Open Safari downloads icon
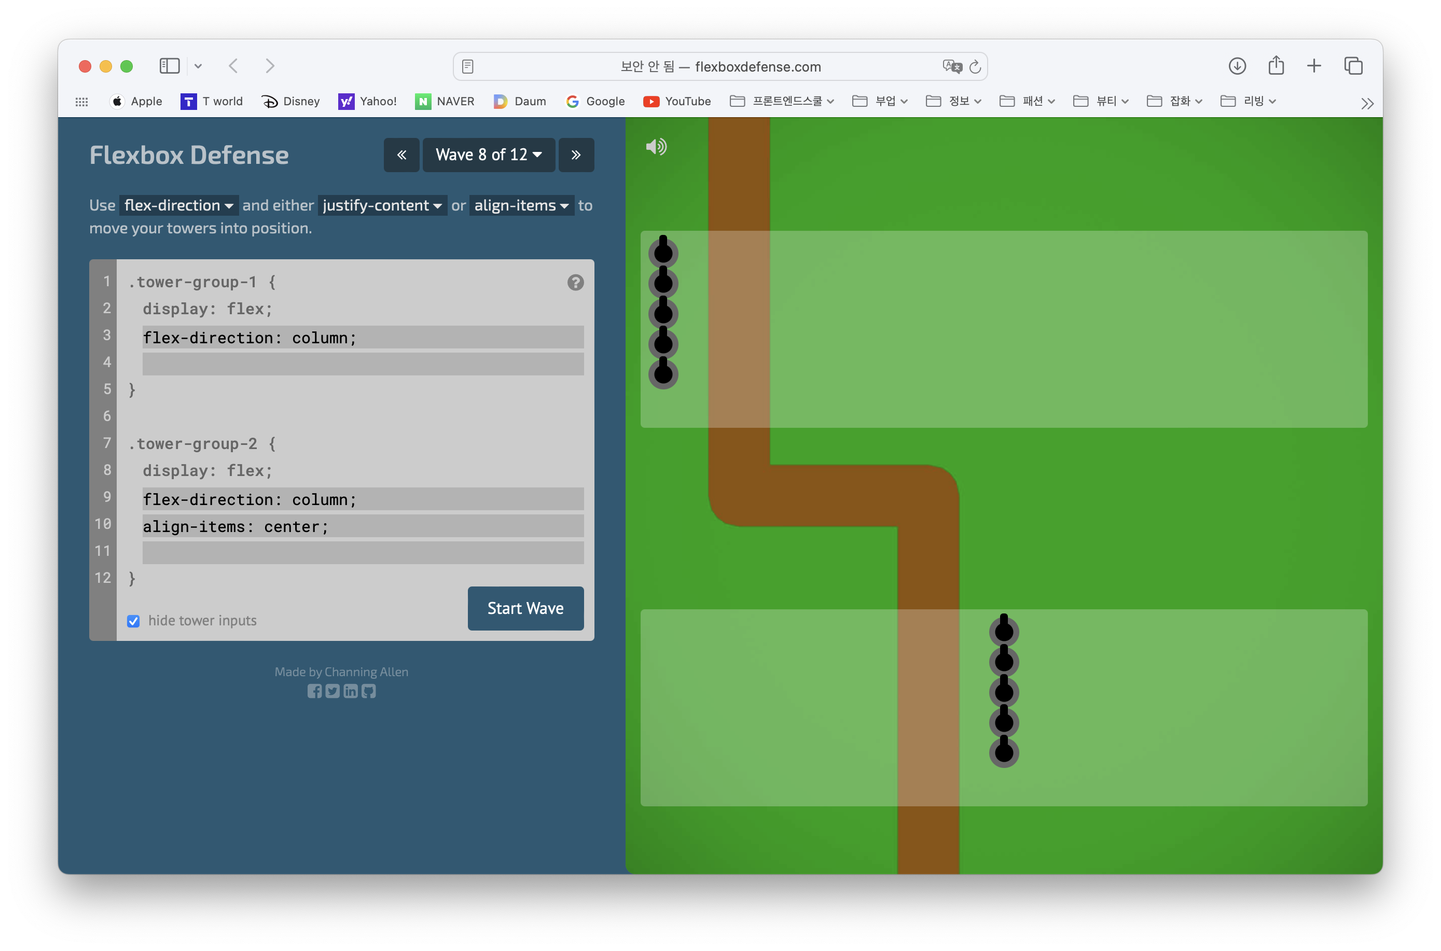 pyautogui.click(x=1237, y=66)
